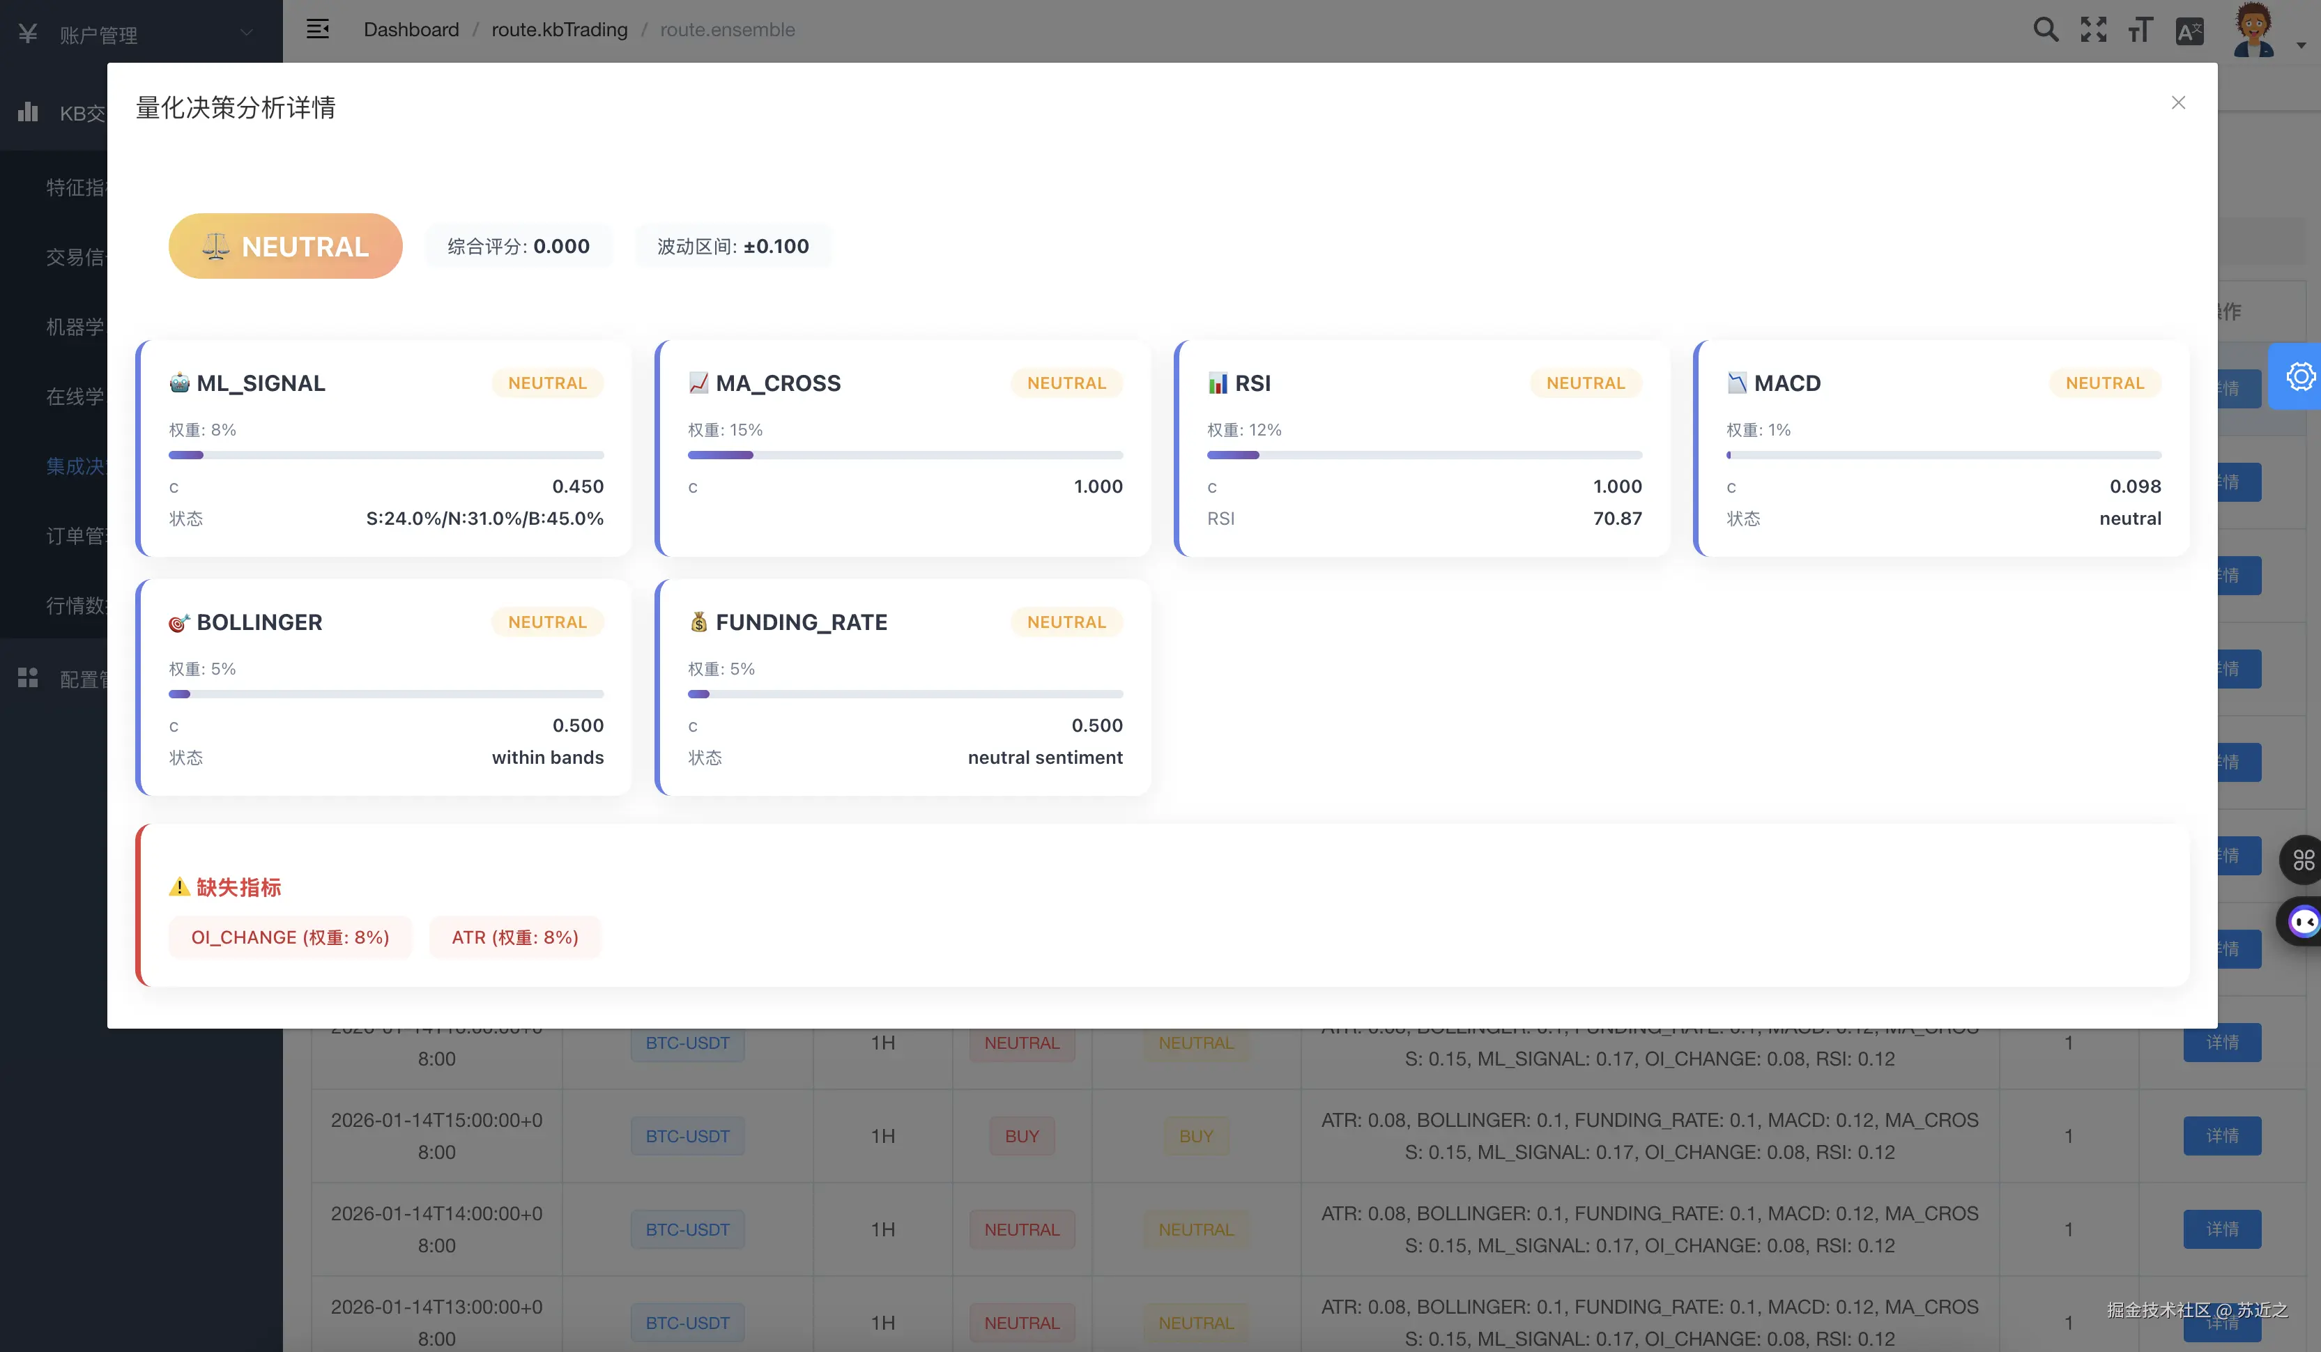This screenshot has width=2321, height=1352.
Task: Click route.kbTrading breadcrumb item
Action: click(559, 29)
